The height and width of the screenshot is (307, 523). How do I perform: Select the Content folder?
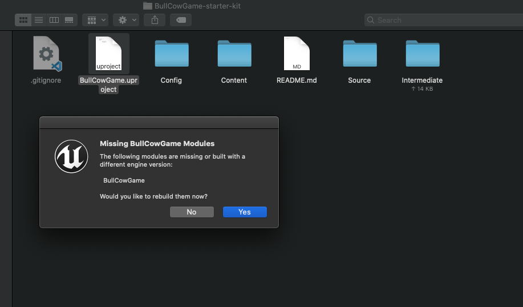[x=234, y=54]
